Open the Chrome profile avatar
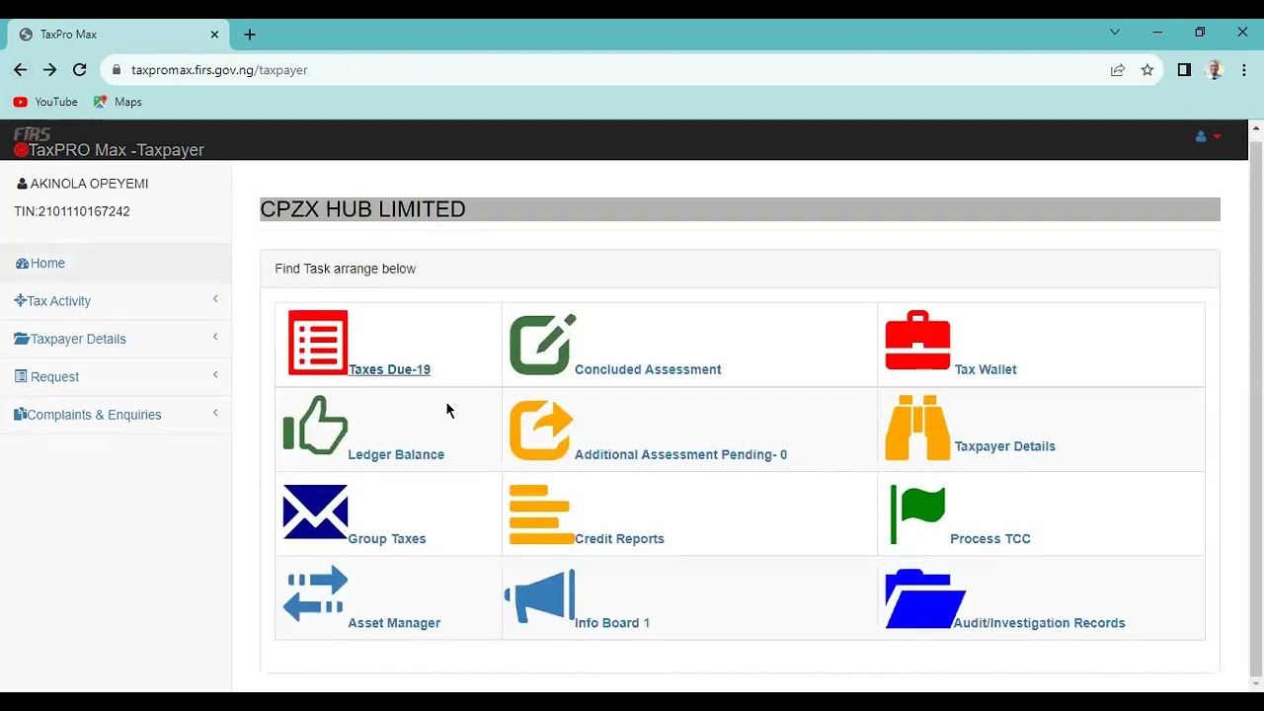1264x711 pixels. [x=1215, y=70]
